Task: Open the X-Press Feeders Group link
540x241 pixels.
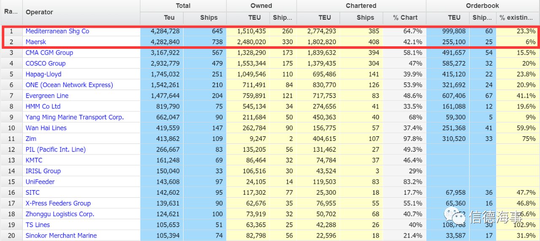Action: point(58,203)
